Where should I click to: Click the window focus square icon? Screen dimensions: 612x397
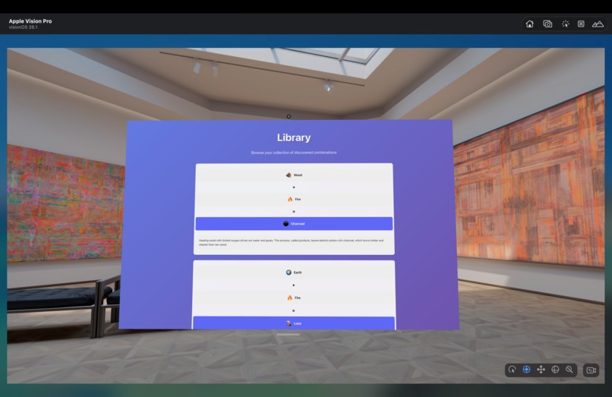(581, 24)
